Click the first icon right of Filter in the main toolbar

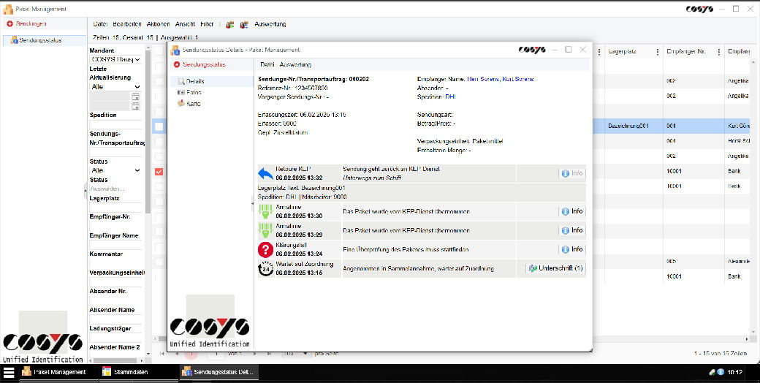(229, 24)
